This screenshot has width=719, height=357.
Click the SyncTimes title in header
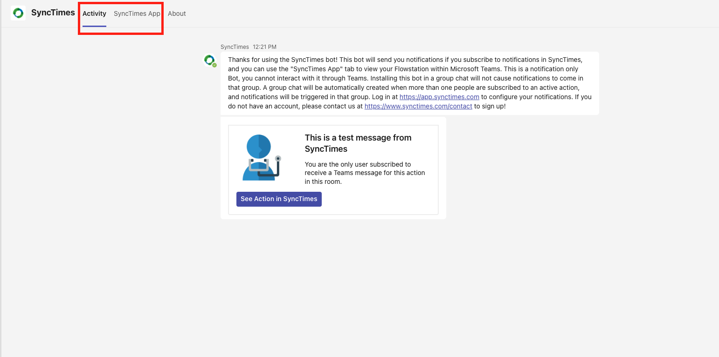[53, 13]
